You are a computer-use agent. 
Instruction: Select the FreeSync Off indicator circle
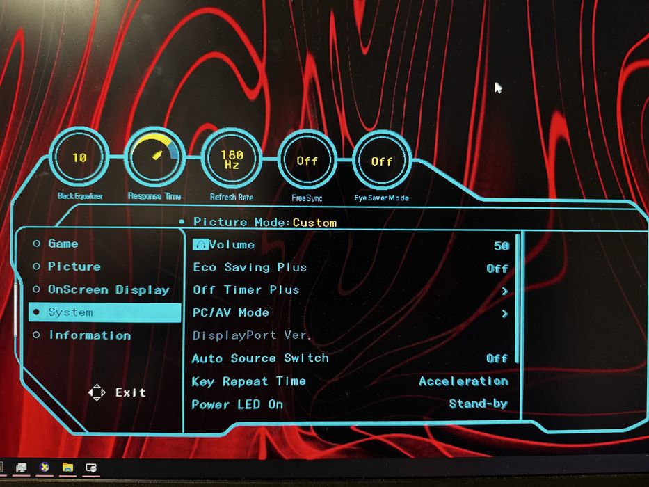(x=307, y=161)
